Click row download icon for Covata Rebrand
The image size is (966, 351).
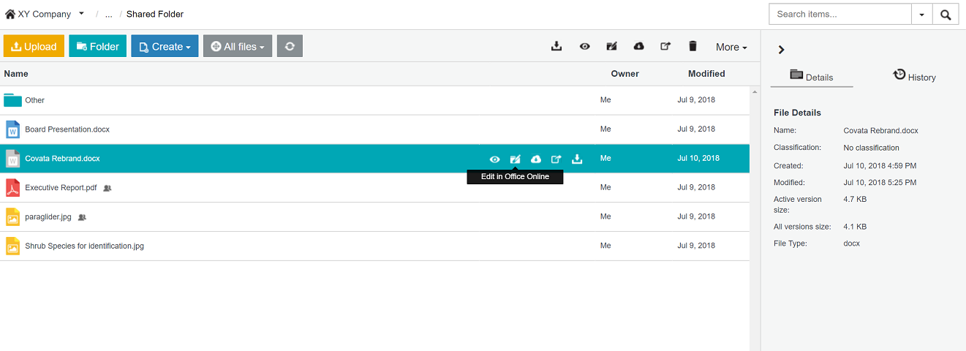(x=577, y=159)
